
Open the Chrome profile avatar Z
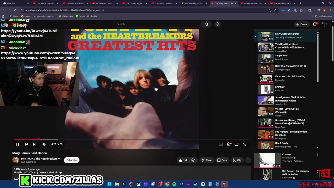click(324, 10)
